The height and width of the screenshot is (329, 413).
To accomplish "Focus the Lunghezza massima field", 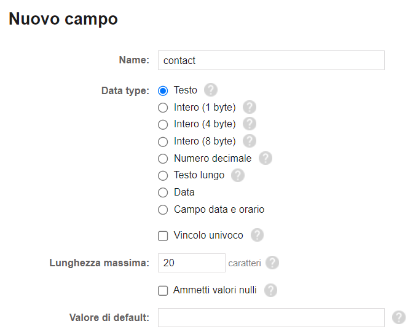I will tap(192, 263).
